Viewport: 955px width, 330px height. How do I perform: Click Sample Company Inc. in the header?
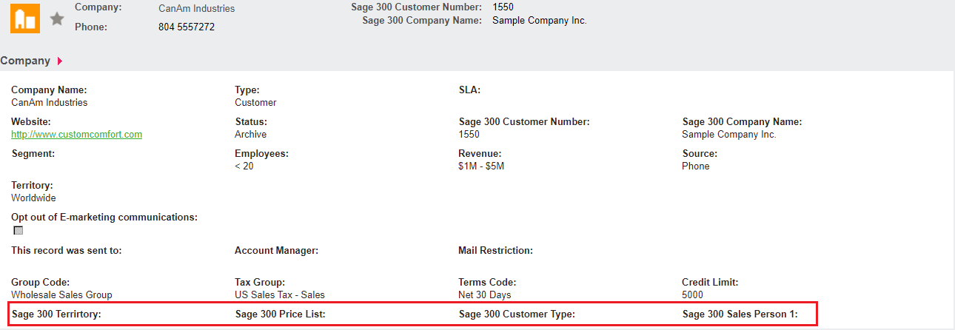coord(539,21)
